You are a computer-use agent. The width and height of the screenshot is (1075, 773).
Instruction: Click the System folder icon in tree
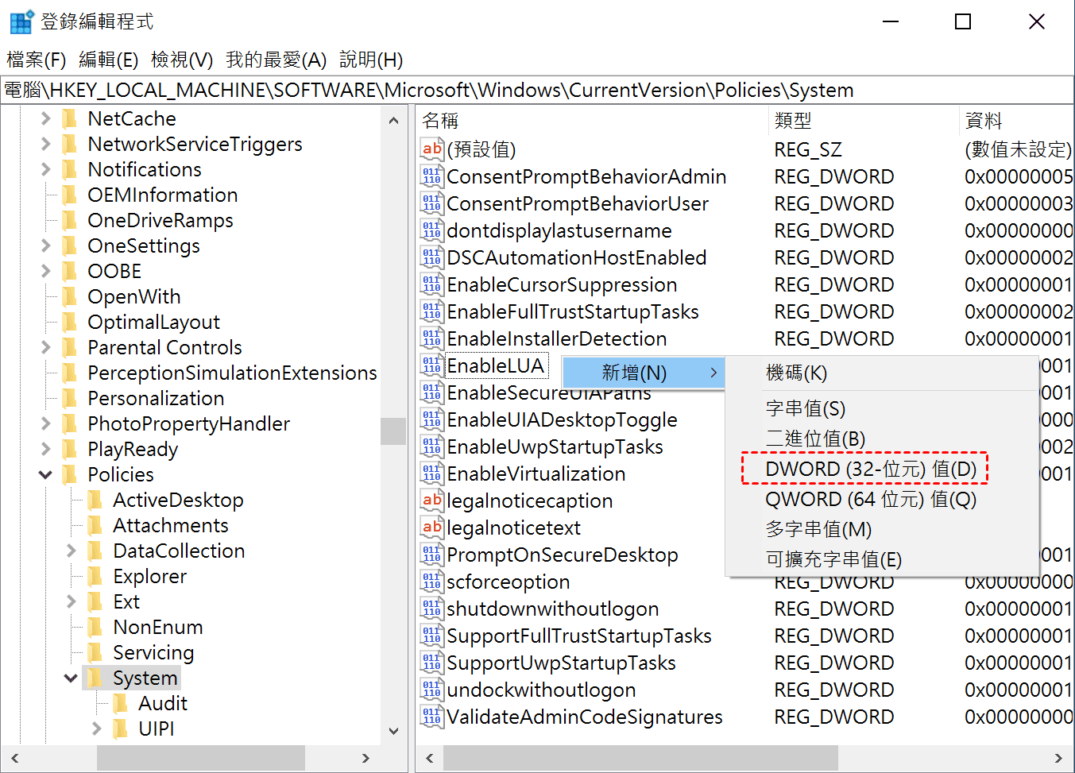click(x=95, y=678)
